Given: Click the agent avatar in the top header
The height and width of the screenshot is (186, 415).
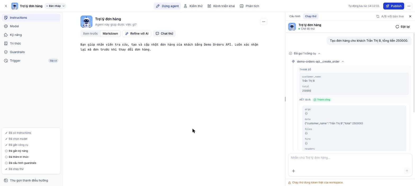Looking at the screenshot, I should tap(15, 6).
